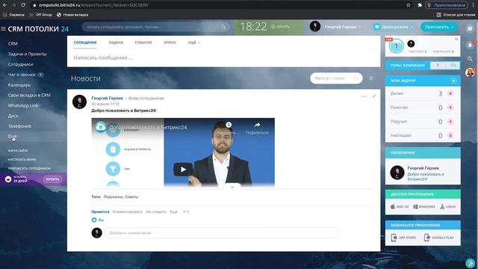478x269 pixels.
Task: Open the post's three-dots menu
Action: point(364,96)
